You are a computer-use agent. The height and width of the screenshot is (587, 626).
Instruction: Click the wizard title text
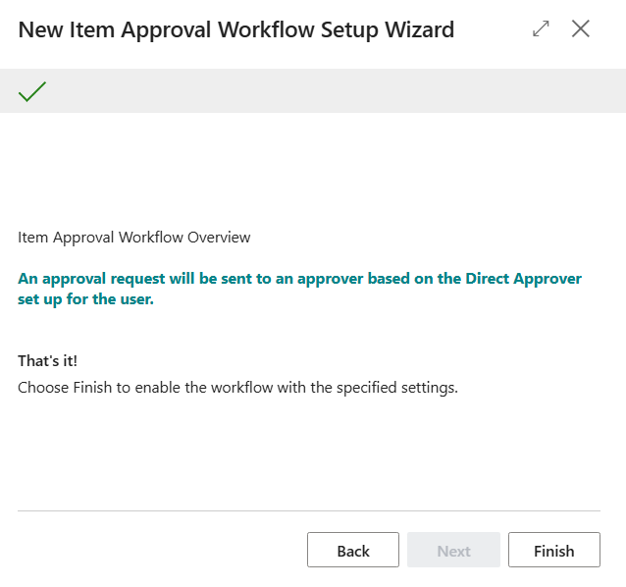click(x=236, y=30)
